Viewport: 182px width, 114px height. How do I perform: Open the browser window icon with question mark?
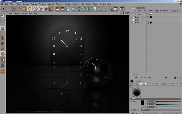pos(116,9)
